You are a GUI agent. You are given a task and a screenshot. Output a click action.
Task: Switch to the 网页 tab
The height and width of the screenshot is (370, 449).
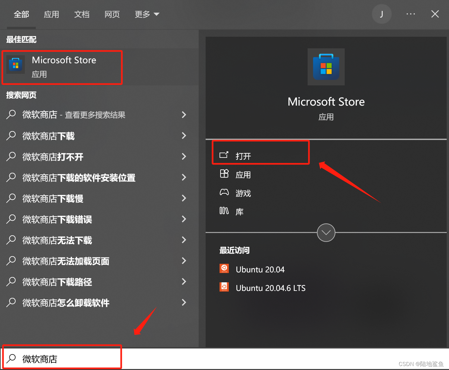(112, 14)
